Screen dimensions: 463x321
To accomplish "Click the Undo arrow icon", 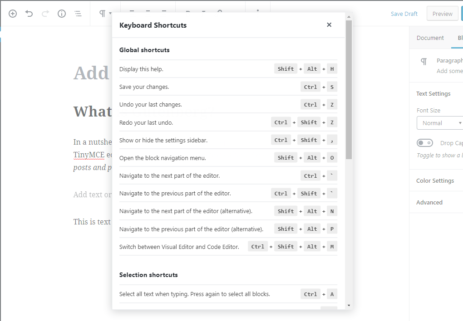I will 29,14.
